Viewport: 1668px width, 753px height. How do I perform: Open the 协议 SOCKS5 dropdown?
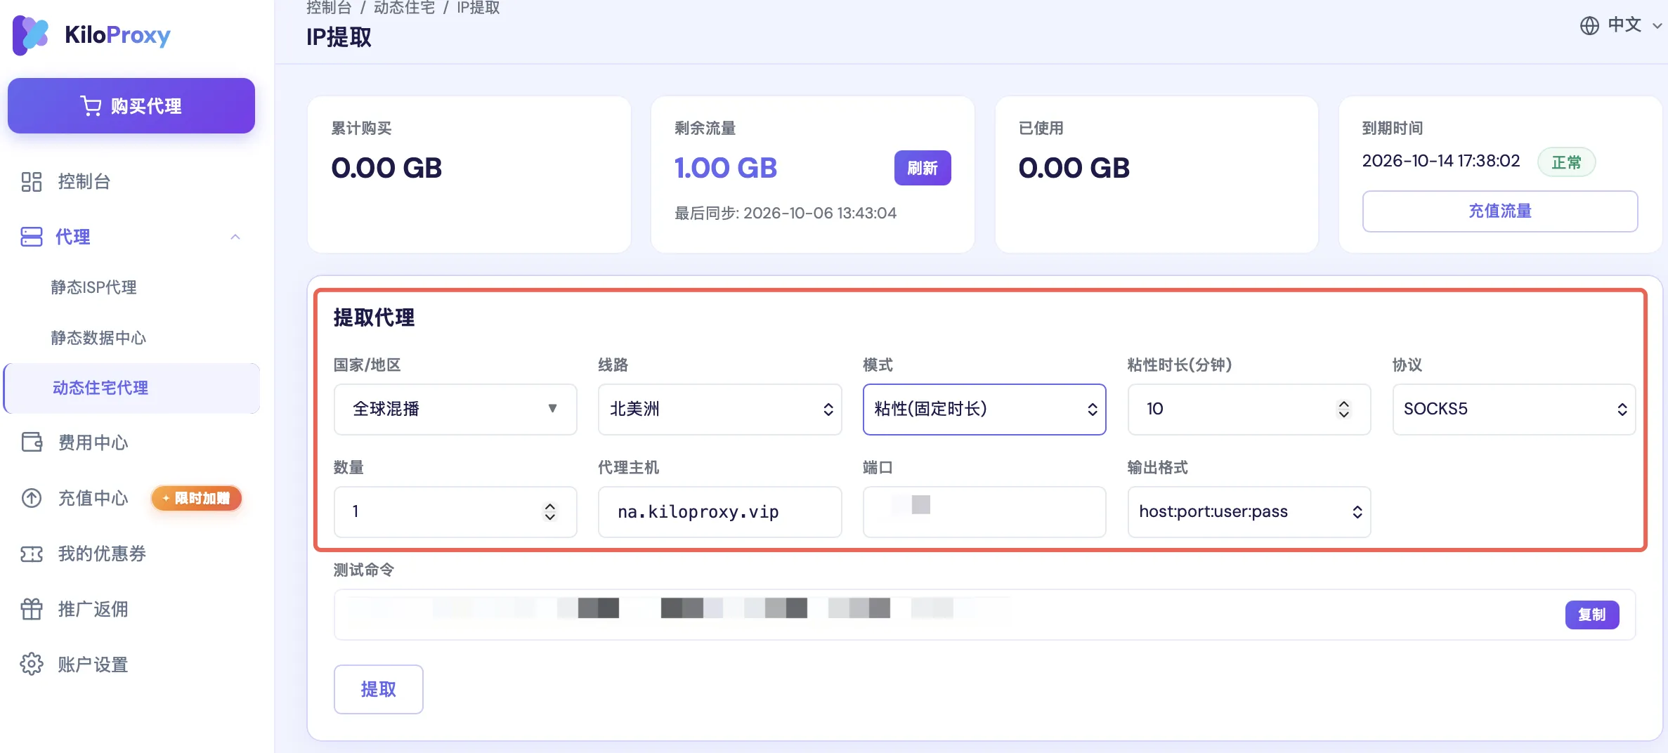pyautogui.click(x=1514, y=410)
